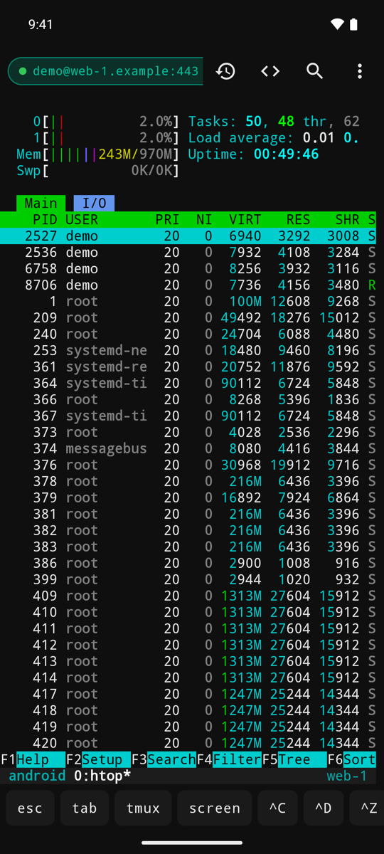The height and width of the screenshot is (854, 384).
Task: Select process row PID 240
Action: tap(188, 334)
